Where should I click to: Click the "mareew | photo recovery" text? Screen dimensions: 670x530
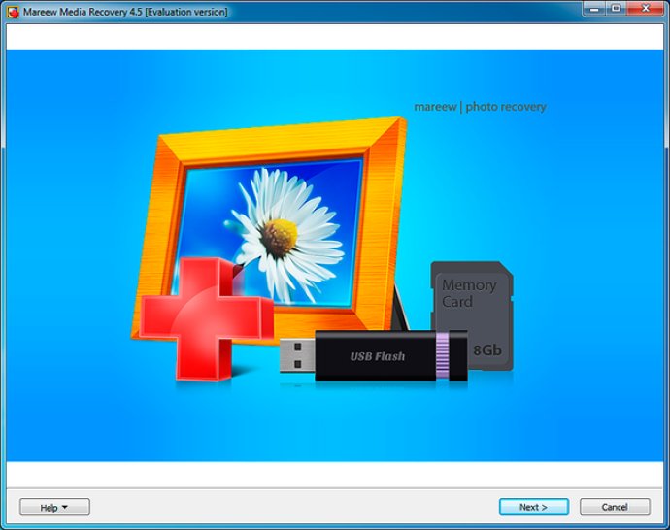(480, 107)
